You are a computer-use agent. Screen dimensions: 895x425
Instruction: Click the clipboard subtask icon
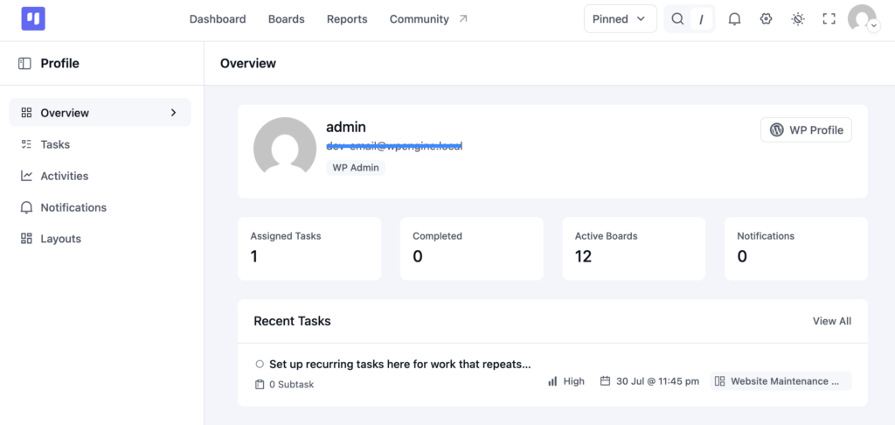pyautogui.click(x=260, y=385)
